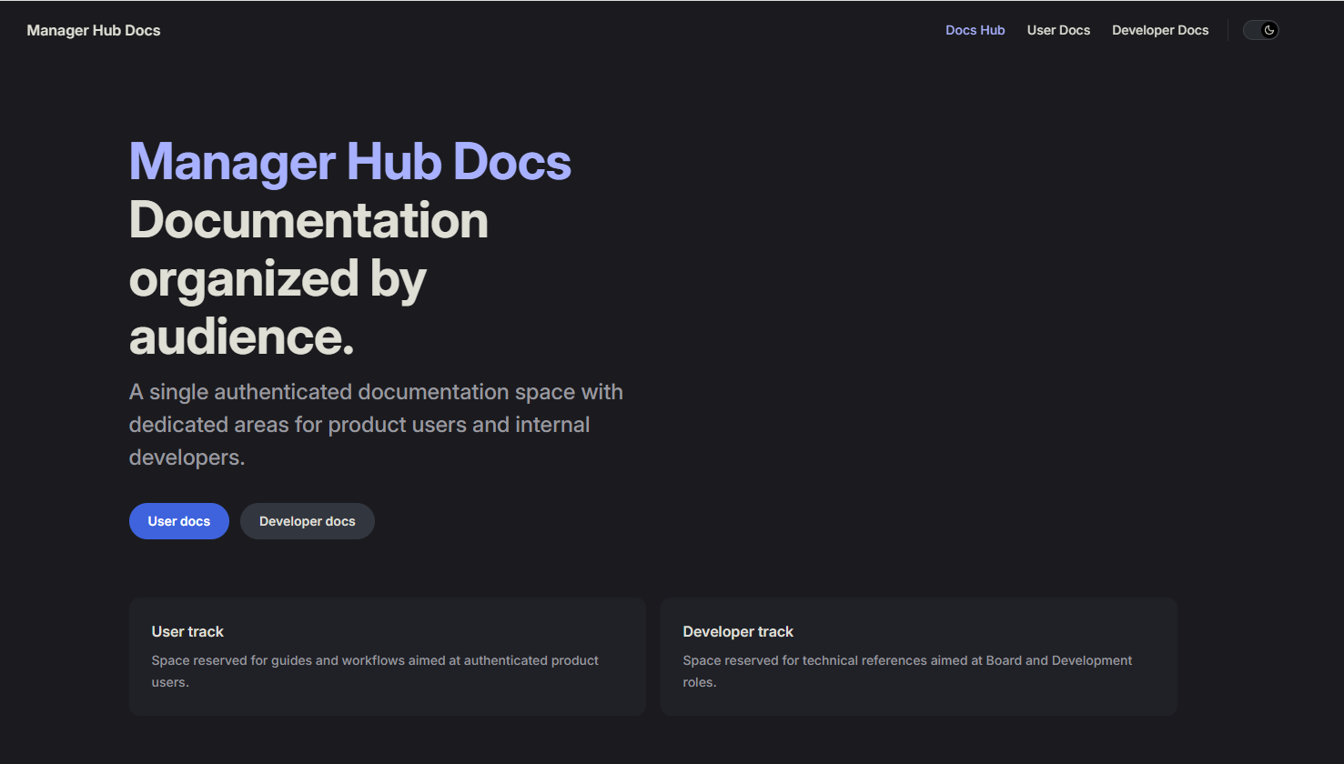Open the User track card
This screenshot has height=764, width=1344.
point(387,656)
